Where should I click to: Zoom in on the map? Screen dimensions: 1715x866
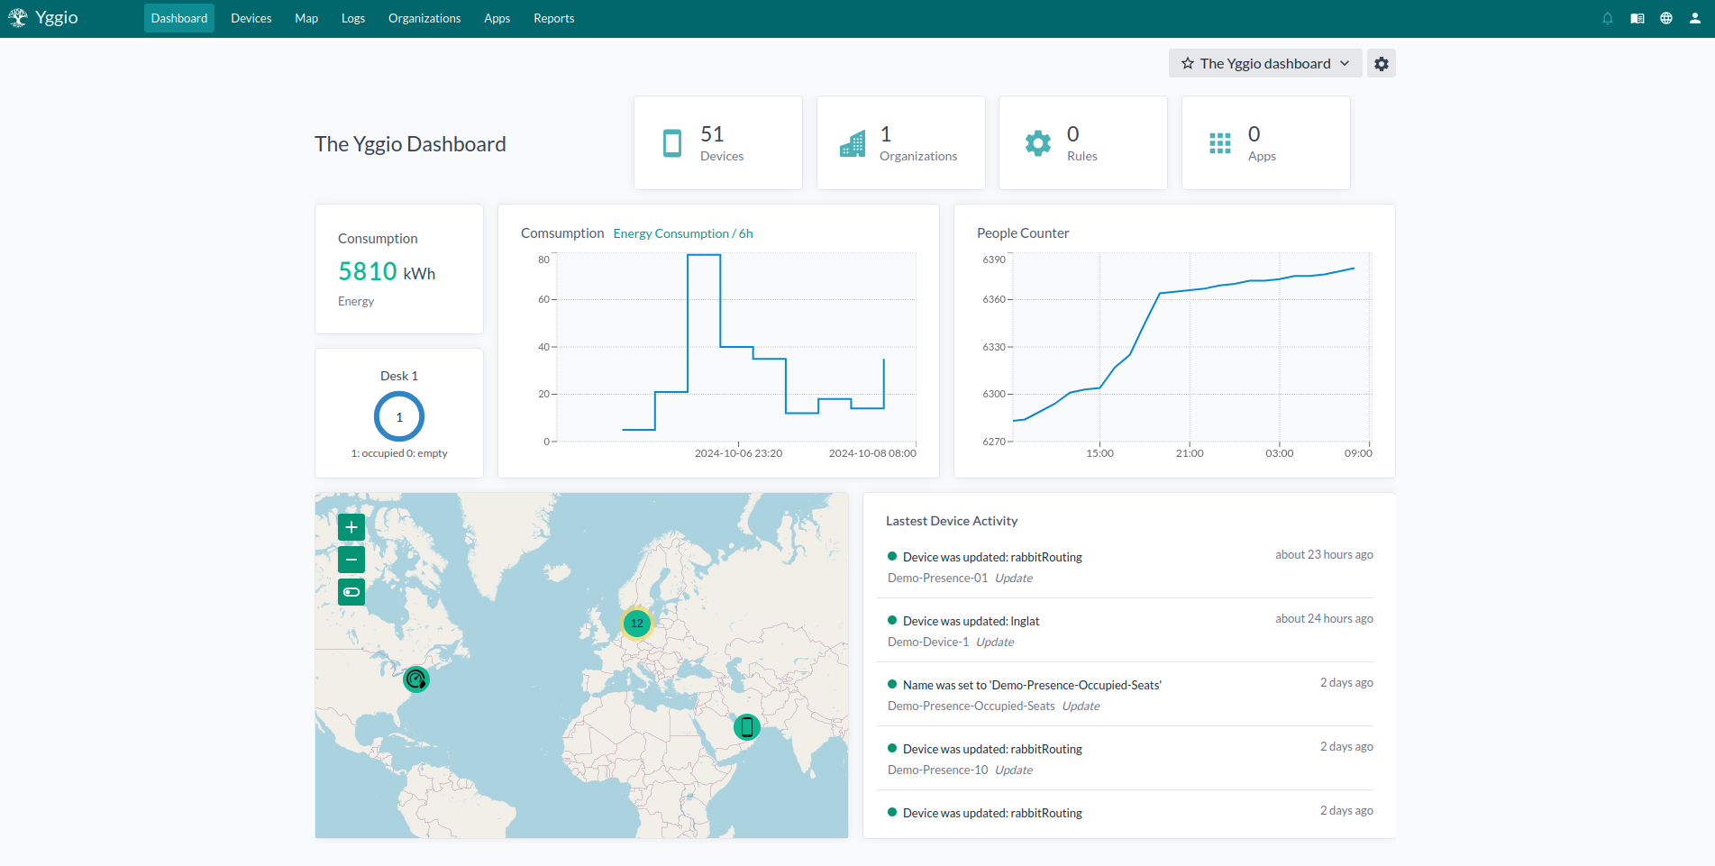point(351,527)
